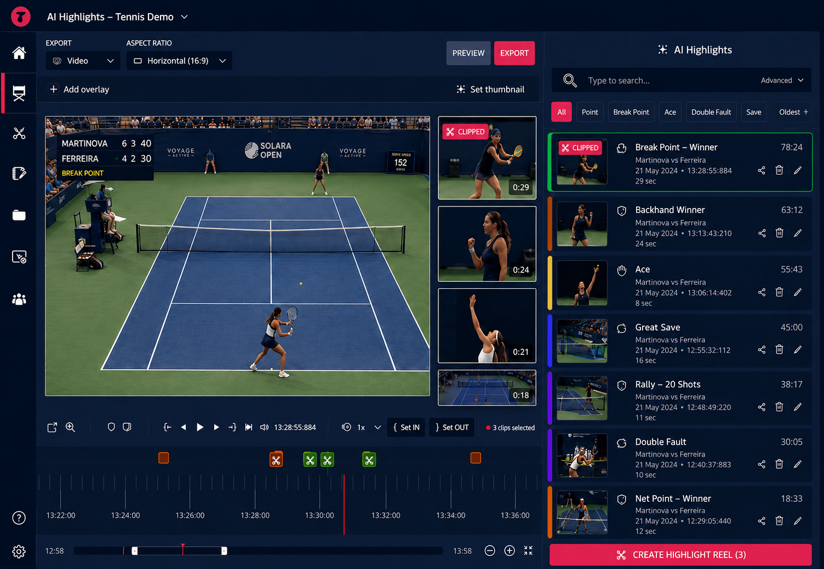
Task: Share the Rally – 20 Shots clip
Action: tap(761, 407)
